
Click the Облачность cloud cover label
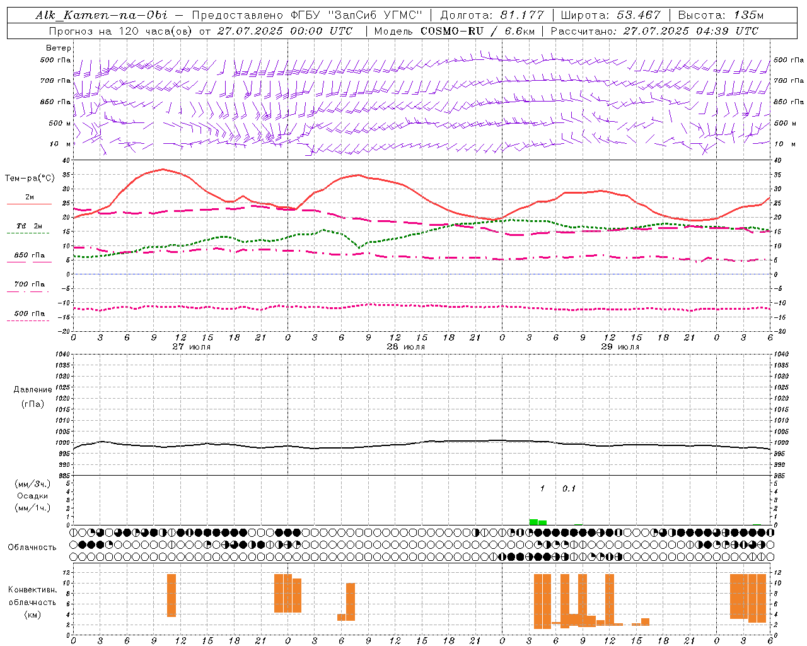tap(32, 547)
